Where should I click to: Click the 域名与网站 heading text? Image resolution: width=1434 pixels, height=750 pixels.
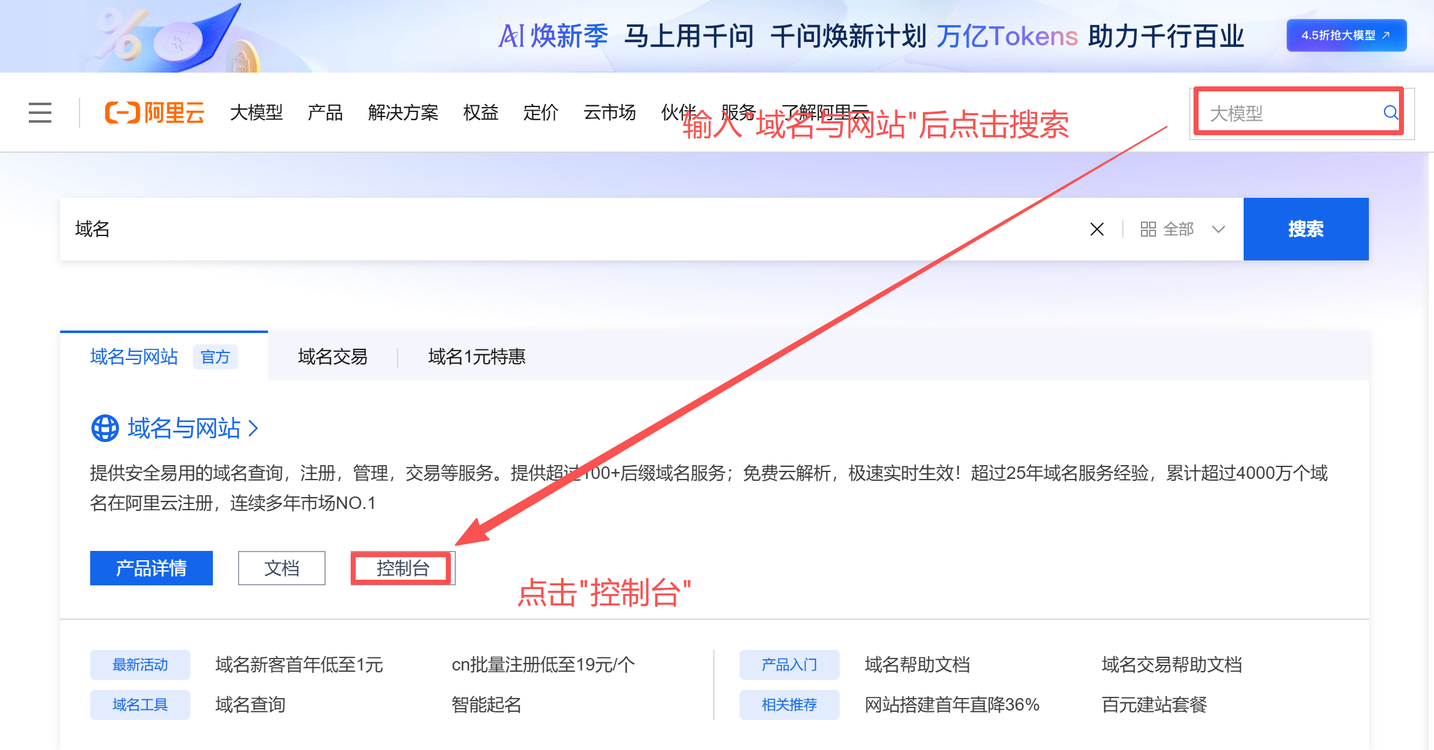coord(184,428)
